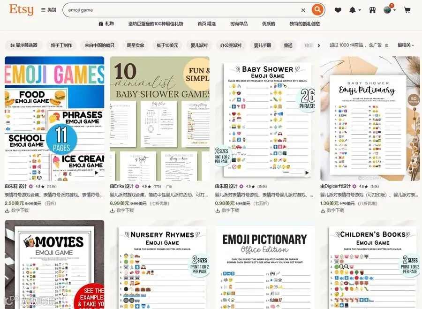Show all filters via 显示筛选器 button

pyautogui.click(x=24, y=45)
